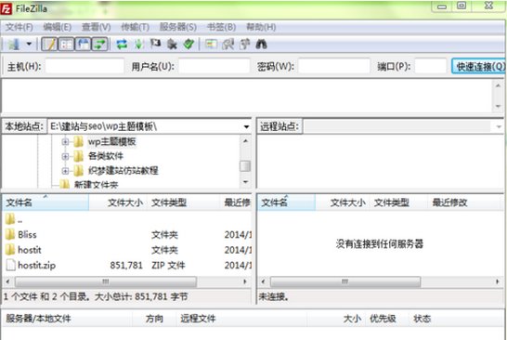
Task: Open the 文件(F) menu
Action: [x=19, y=27]
